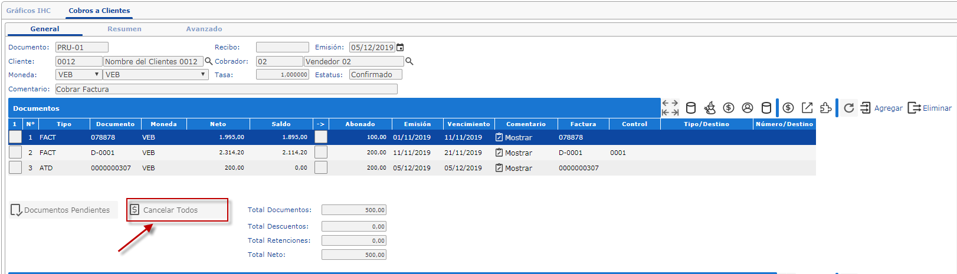This screenshot has width=957, height=274.
Task: Expand the second Moneda VEB description dropdown
Action: [x=156, y=75]
